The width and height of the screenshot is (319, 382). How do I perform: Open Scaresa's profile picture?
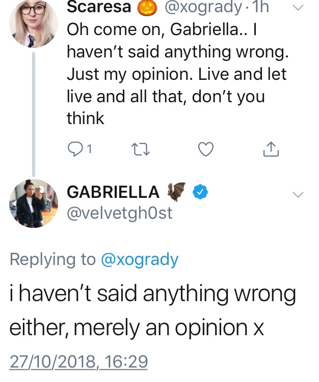click(x=34, y=23)
